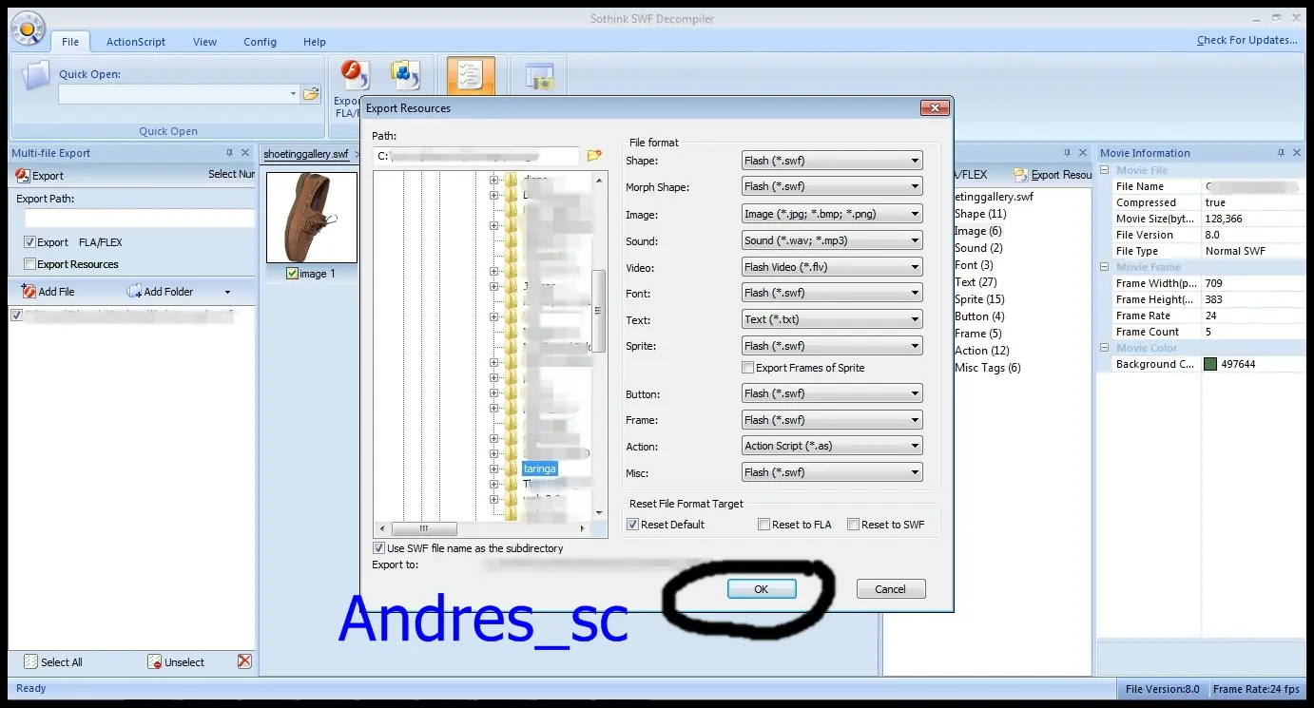Viewport: 1314px width, 708px height.
Task: Click the Export icon in Multi-file Export panel
Action: point(23,175)
